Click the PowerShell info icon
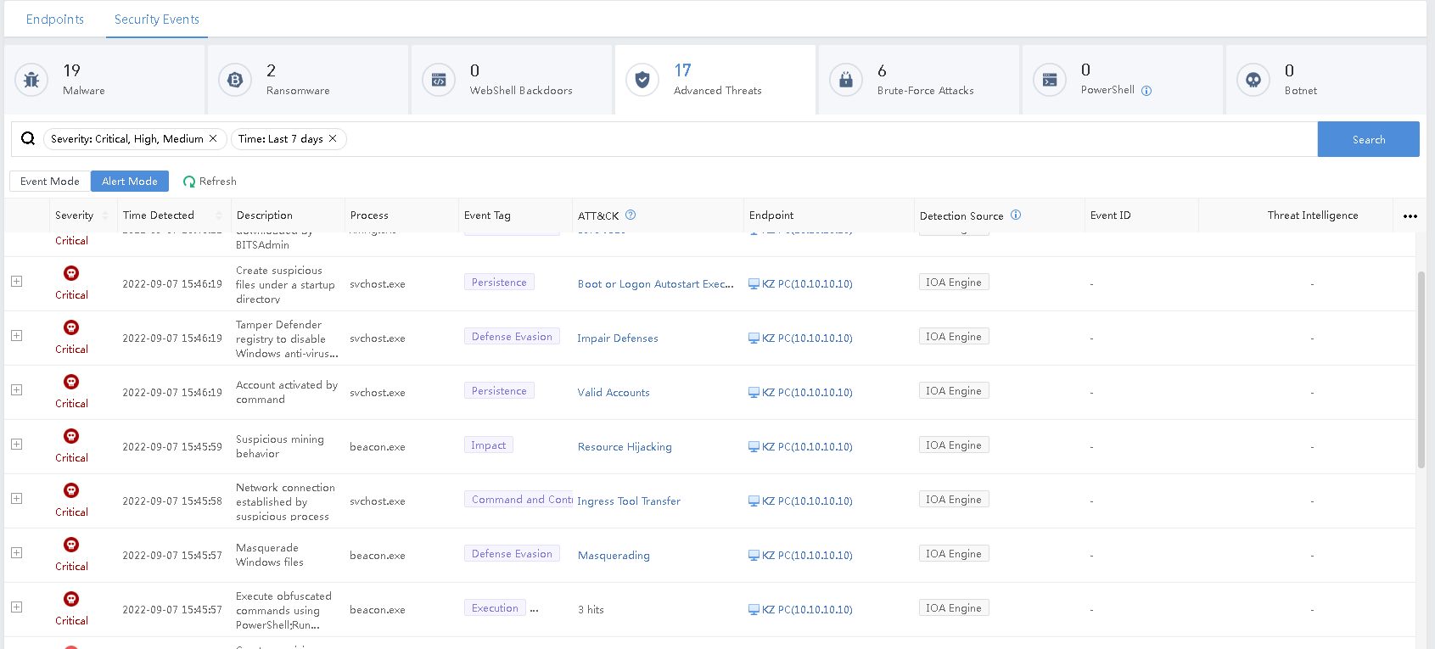Viewport: 1435px width, 649px height. [1146, 91]
